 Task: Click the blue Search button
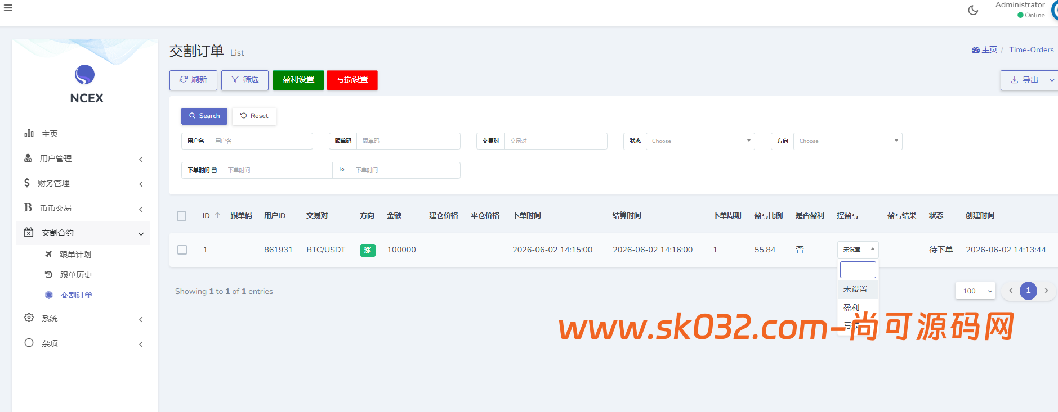point(204,116)
